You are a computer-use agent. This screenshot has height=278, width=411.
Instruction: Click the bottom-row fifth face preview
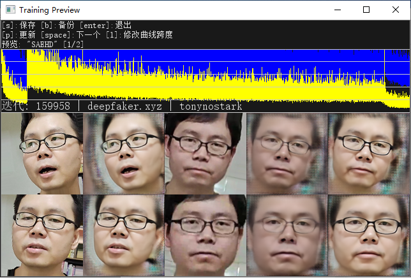[368, 235]
